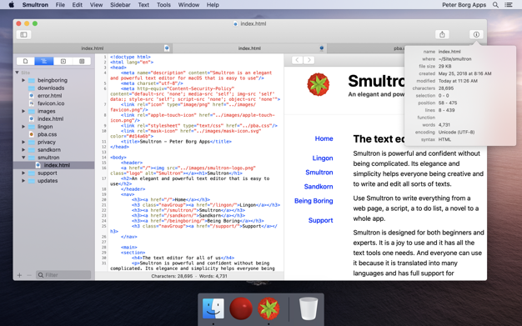The width and height of the screenshot is (522, 326).
Task: Click the Filter search field
Action: click(63, 275)
